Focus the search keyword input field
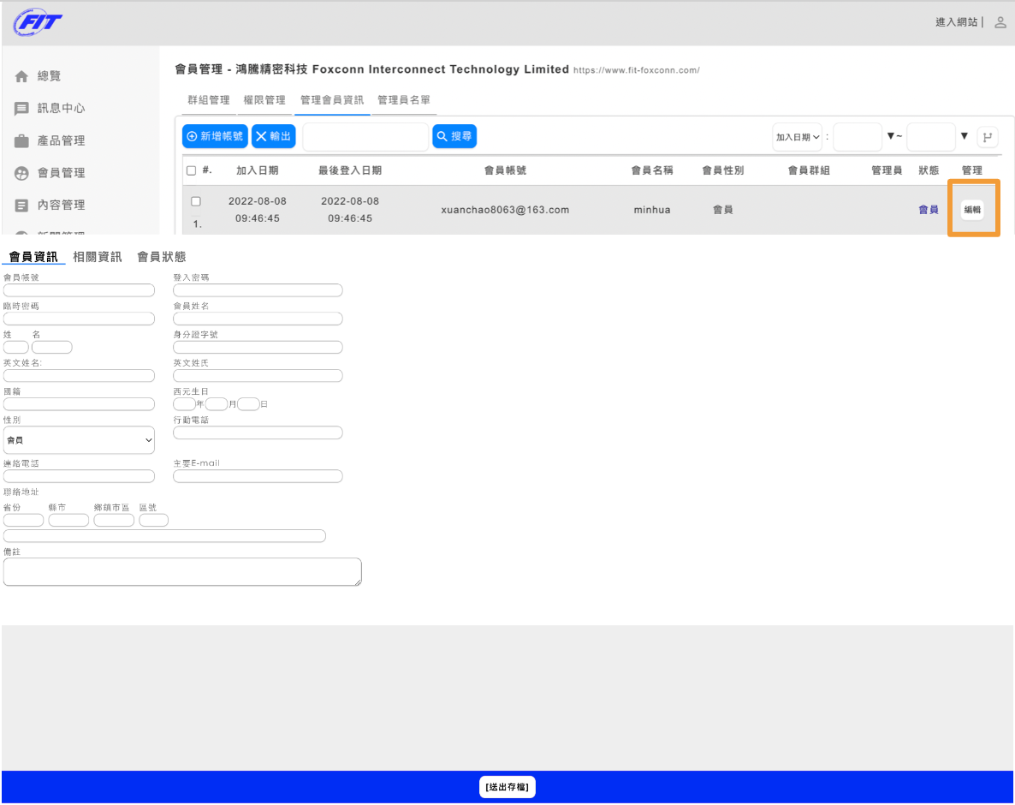Viewport: 1015px width, 805px height. pyautogui.click(x=365, y=137)
